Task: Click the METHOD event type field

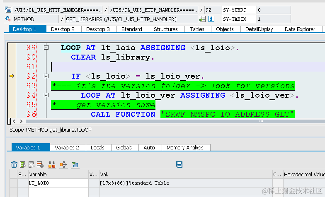Action: tap(36, 19)
